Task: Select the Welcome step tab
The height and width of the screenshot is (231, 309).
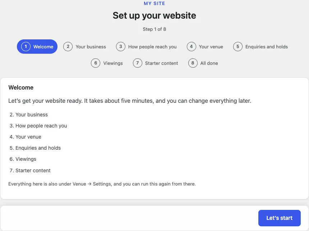Action: point(37,47)
